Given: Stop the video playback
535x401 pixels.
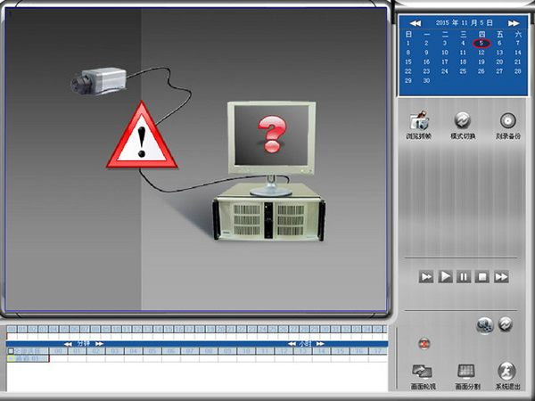Looking at the screenshot, I should (482, 277).
